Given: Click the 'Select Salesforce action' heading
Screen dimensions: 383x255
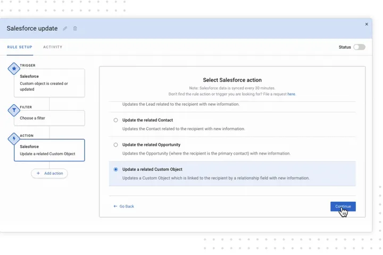Looking at the screenshot, I should 232,80.
